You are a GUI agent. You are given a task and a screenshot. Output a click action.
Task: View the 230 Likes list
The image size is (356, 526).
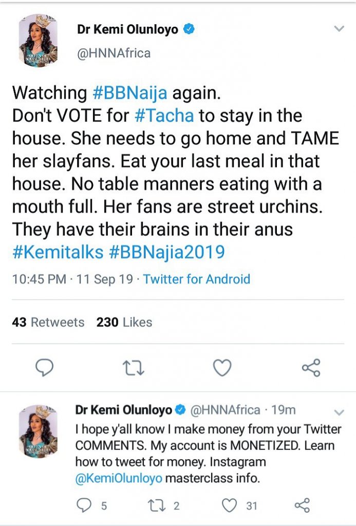pos(124,322)
